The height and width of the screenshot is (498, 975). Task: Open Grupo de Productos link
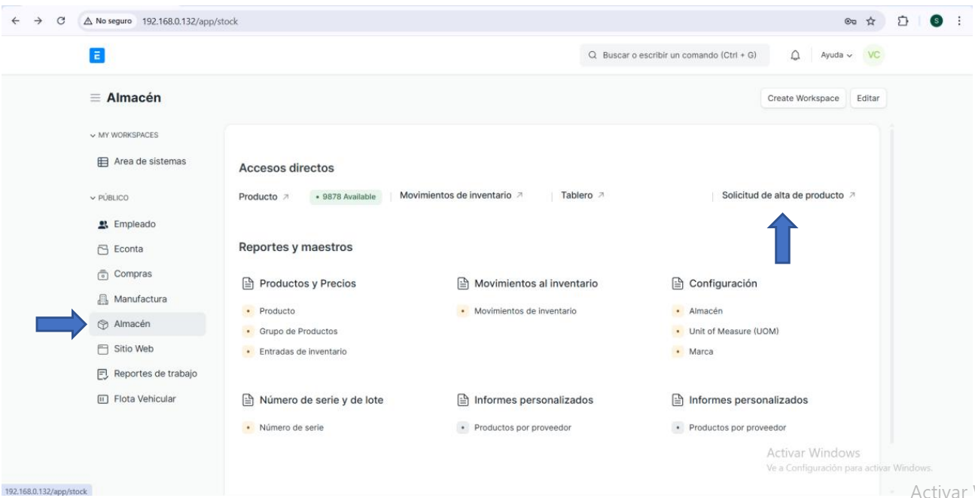[x=298, y=331]
